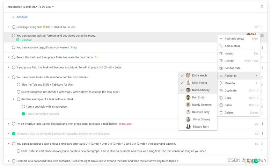
Task: Uncheck 'I am a completed subtask'
Action: tap(23, 114)
